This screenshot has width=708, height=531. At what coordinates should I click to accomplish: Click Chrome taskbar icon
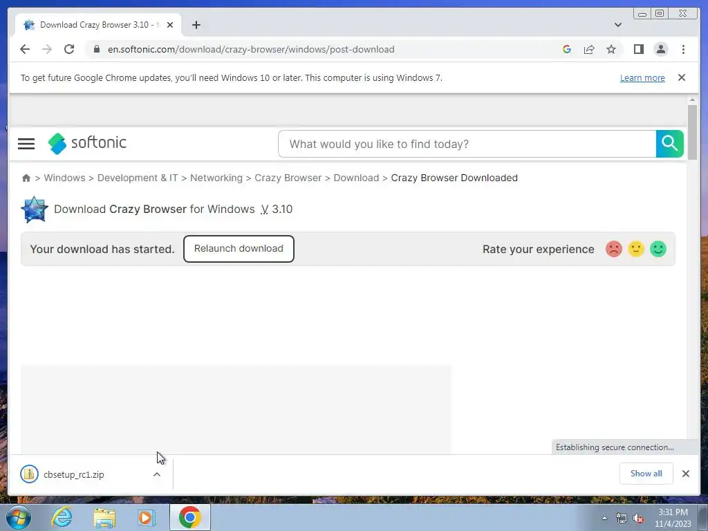189,517
